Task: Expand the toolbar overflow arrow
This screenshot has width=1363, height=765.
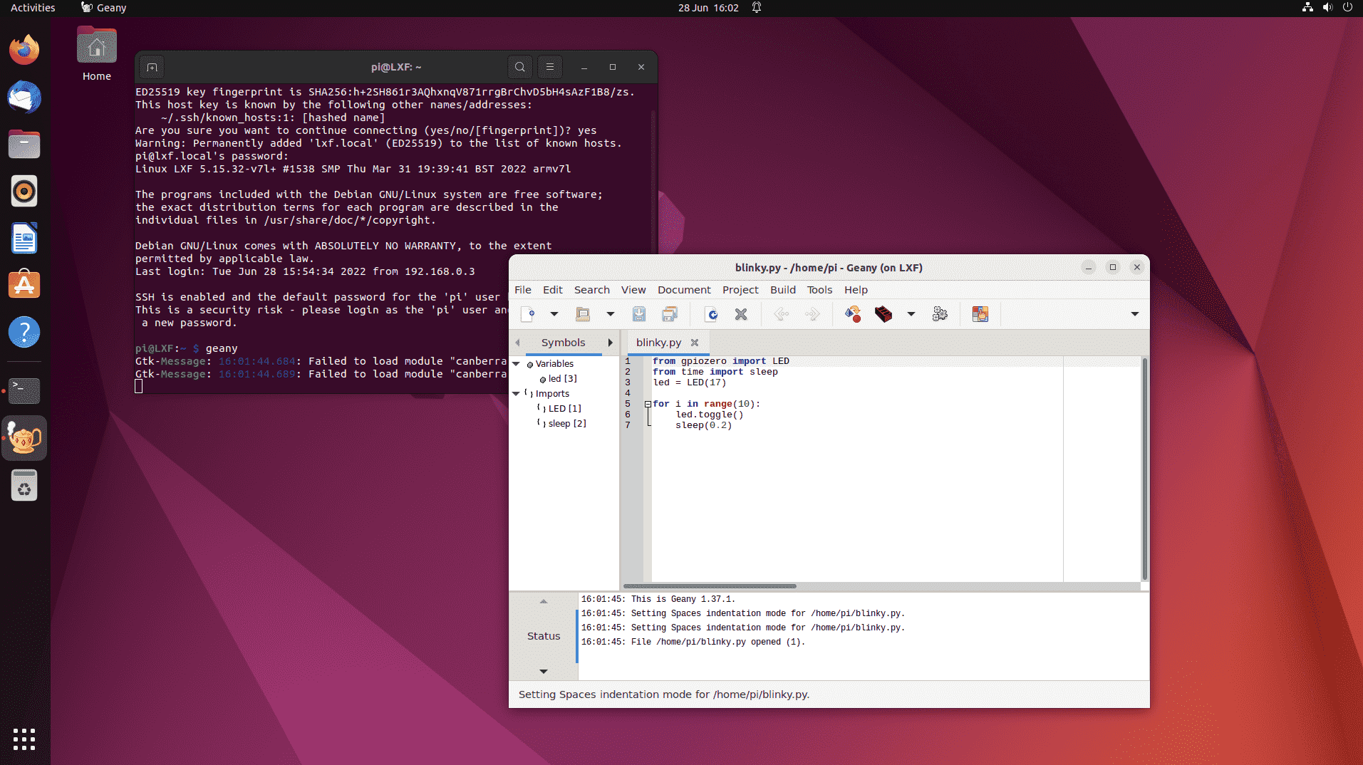Action: click(x=1134, y=314)
